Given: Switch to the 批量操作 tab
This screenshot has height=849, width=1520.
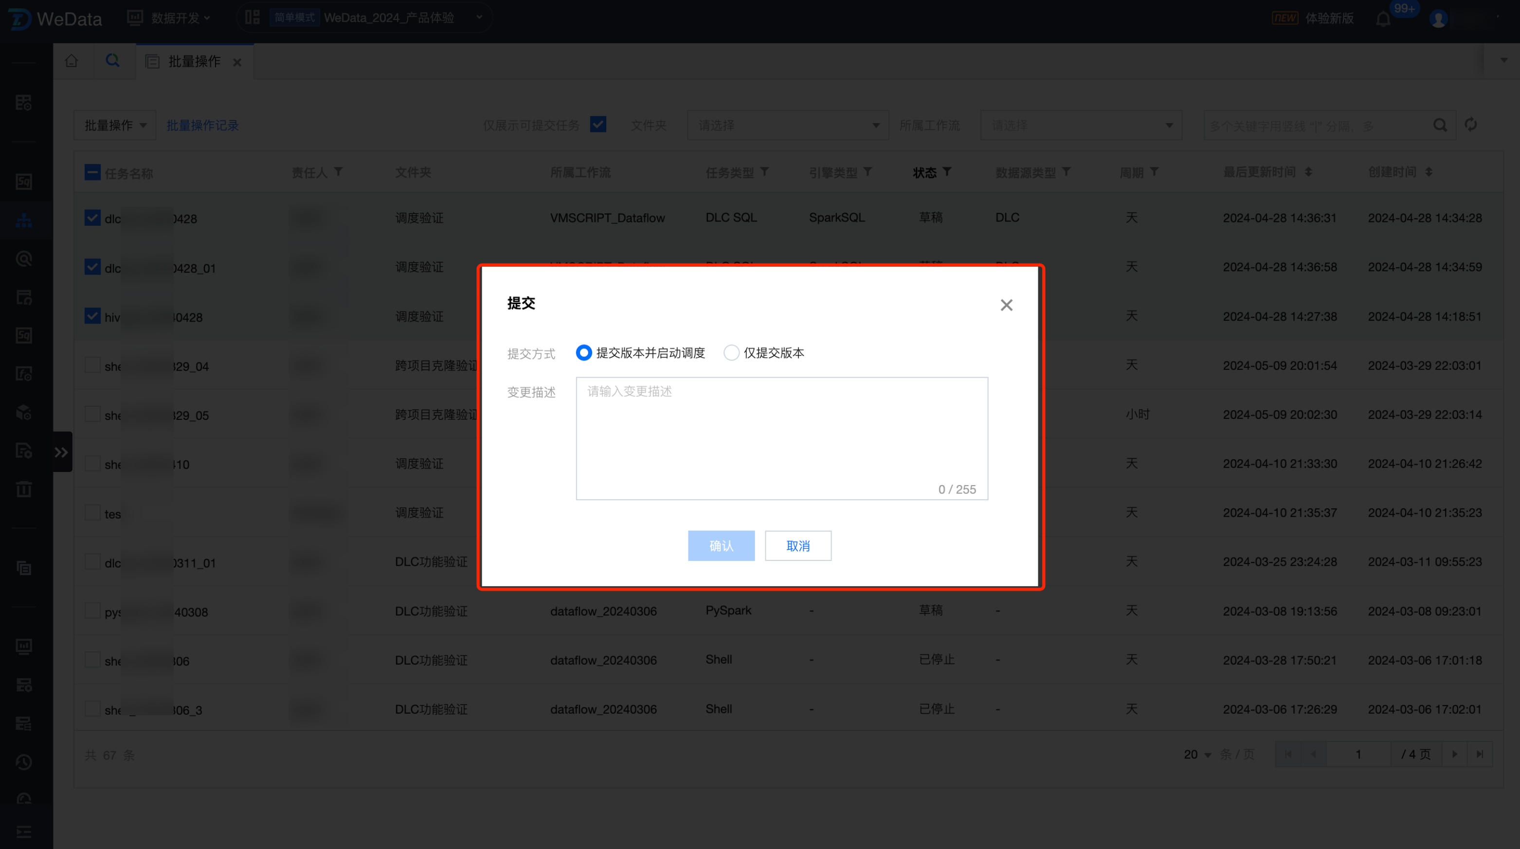Looking at the screenshot, I should [x=194, y=61].
